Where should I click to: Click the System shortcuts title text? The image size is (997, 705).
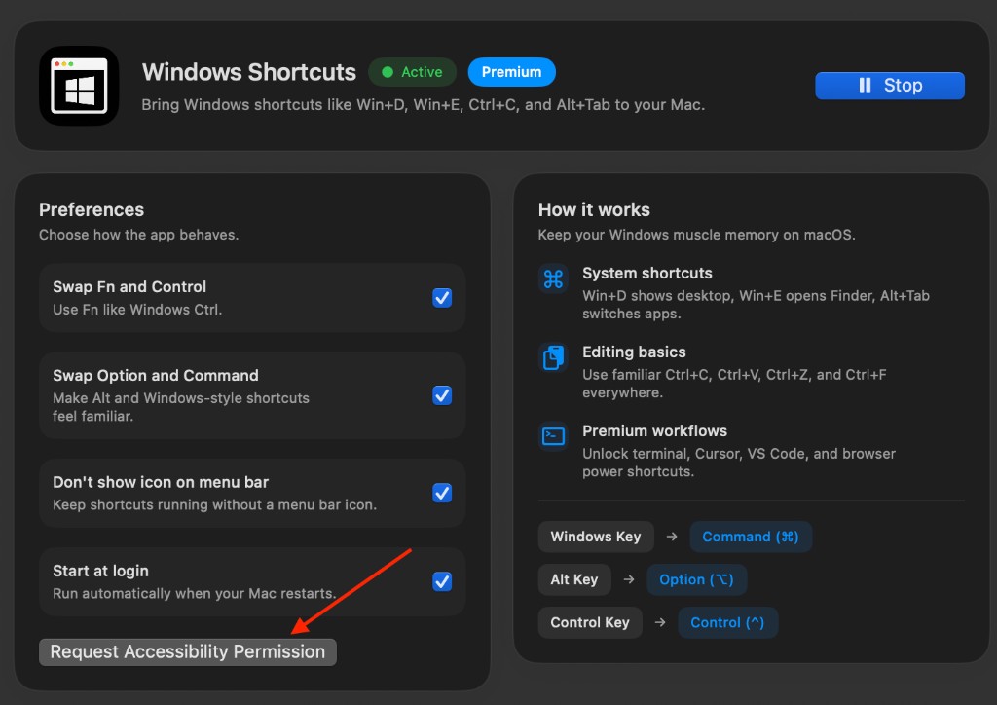click(x=647, y=274)
